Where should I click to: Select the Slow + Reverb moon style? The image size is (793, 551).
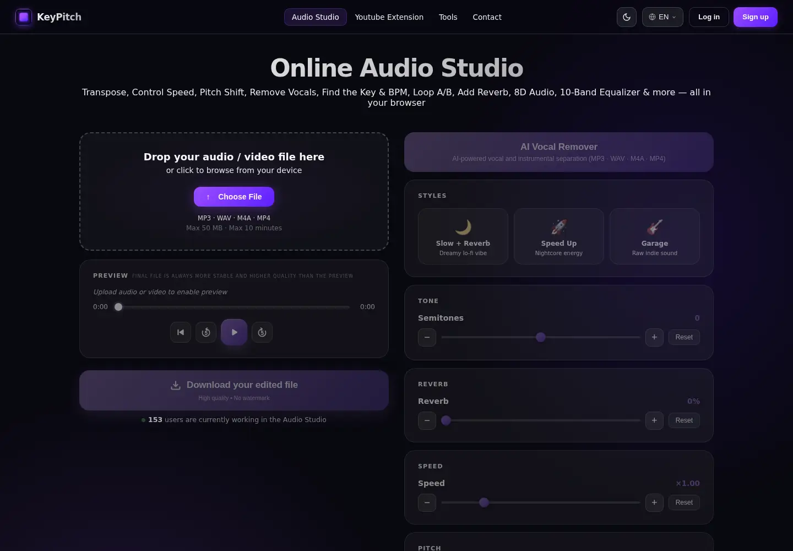[463, 236]
